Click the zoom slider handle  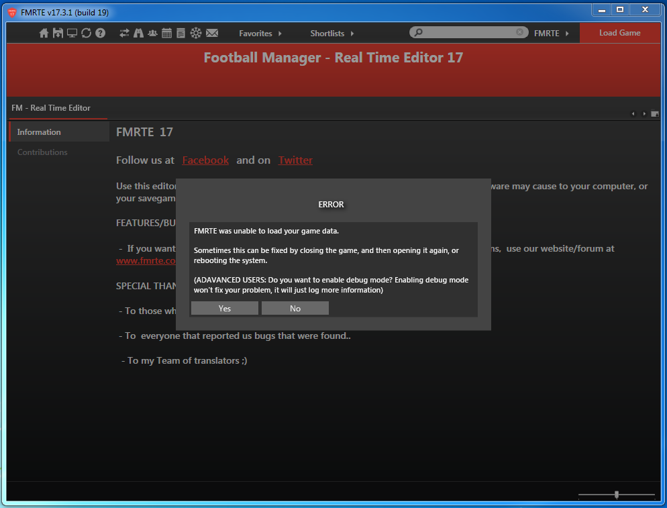coord(617,495)
